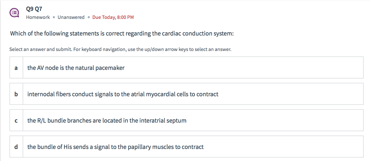
Task: Pick 'internodal fibers conduct signals' answer text
Action: point(123,94)
